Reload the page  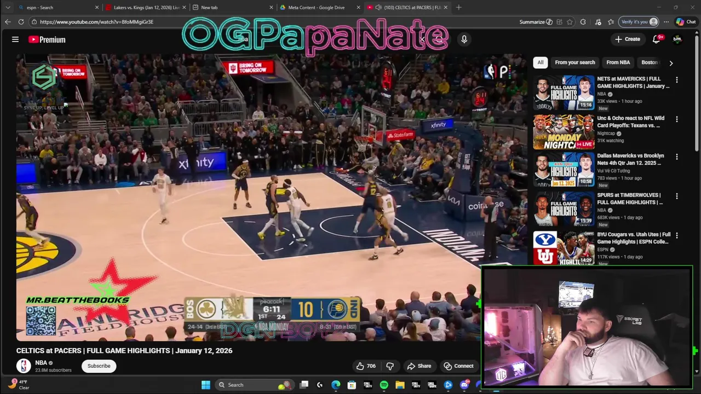[21, 22]
